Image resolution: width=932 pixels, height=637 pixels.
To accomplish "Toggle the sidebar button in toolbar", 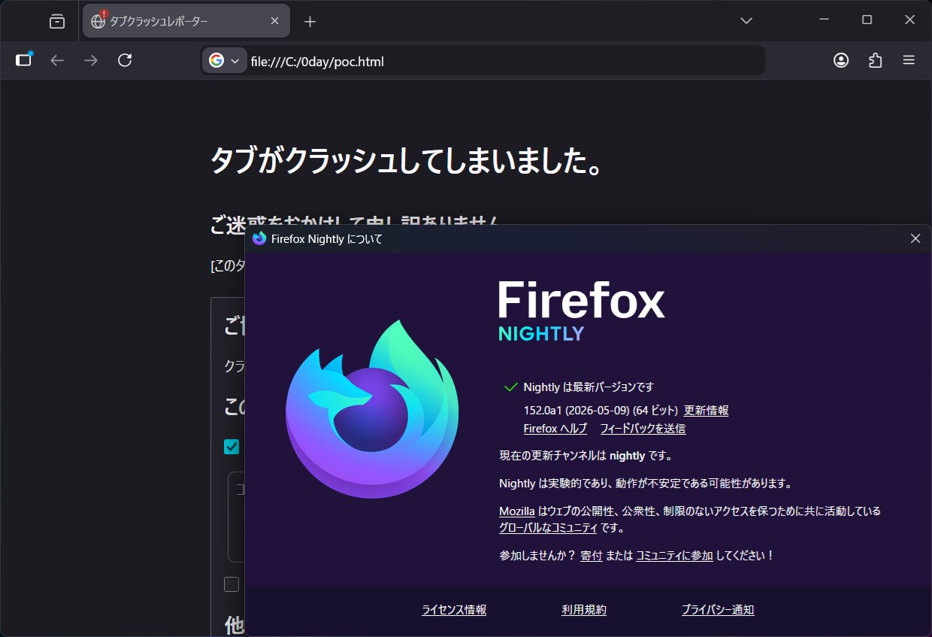I will tap(24, 60).
